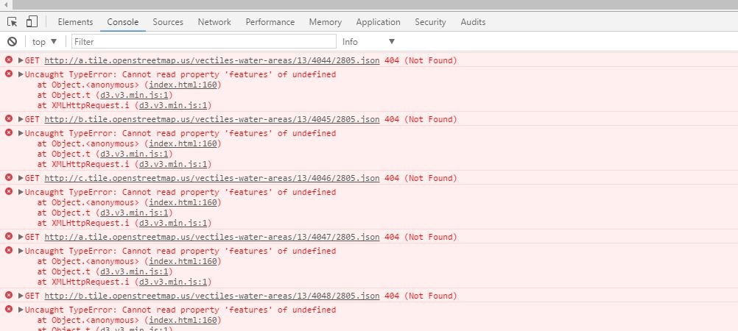Open the top context dropdown
This screenshot has height=331, width=738.
(44, 42)
